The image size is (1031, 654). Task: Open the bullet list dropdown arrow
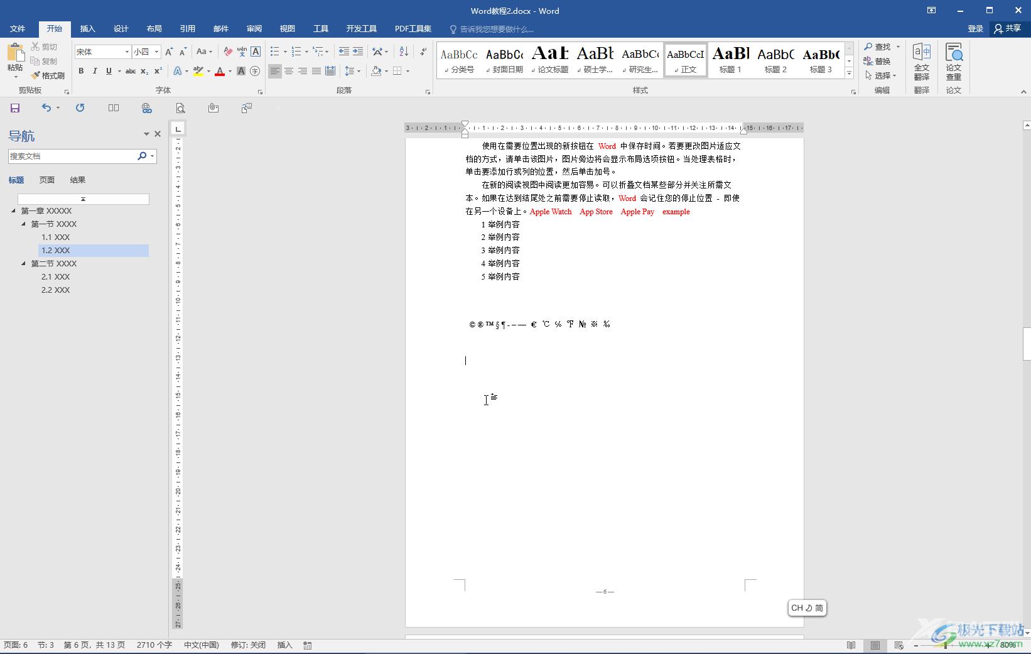pyautogui.click(x=285, y=52)
